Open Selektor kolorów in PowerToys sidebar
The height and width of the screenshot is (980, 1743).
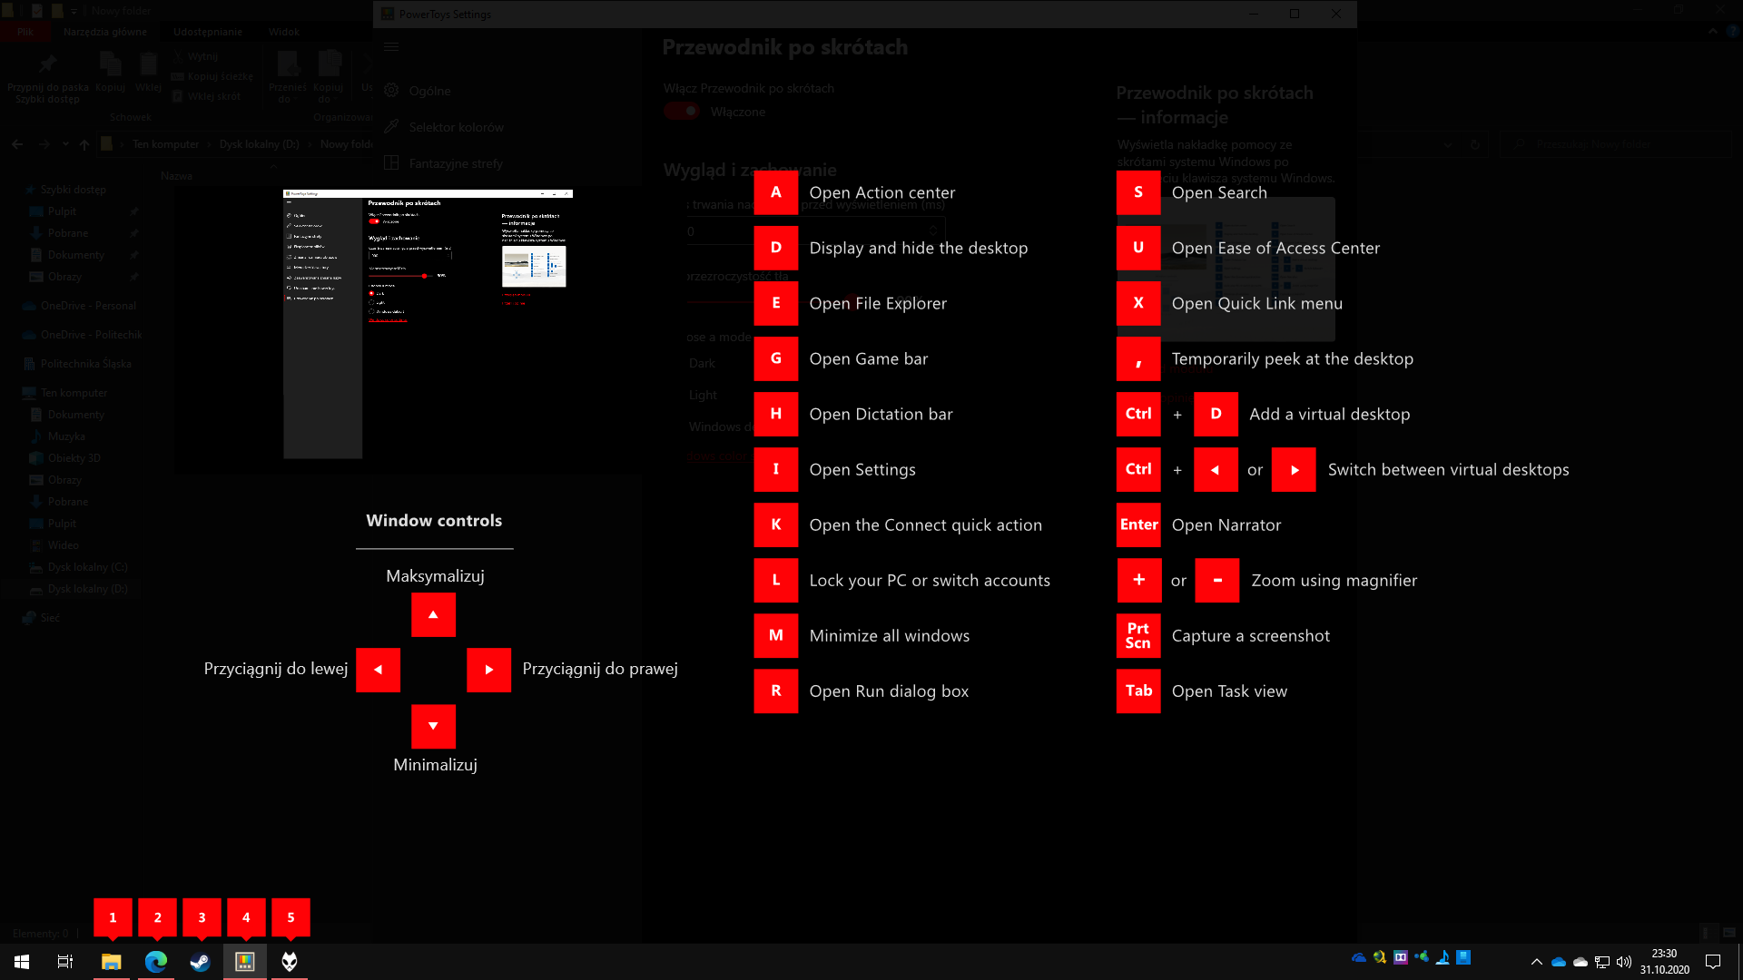pyautogui.click(x=457, y=127)
